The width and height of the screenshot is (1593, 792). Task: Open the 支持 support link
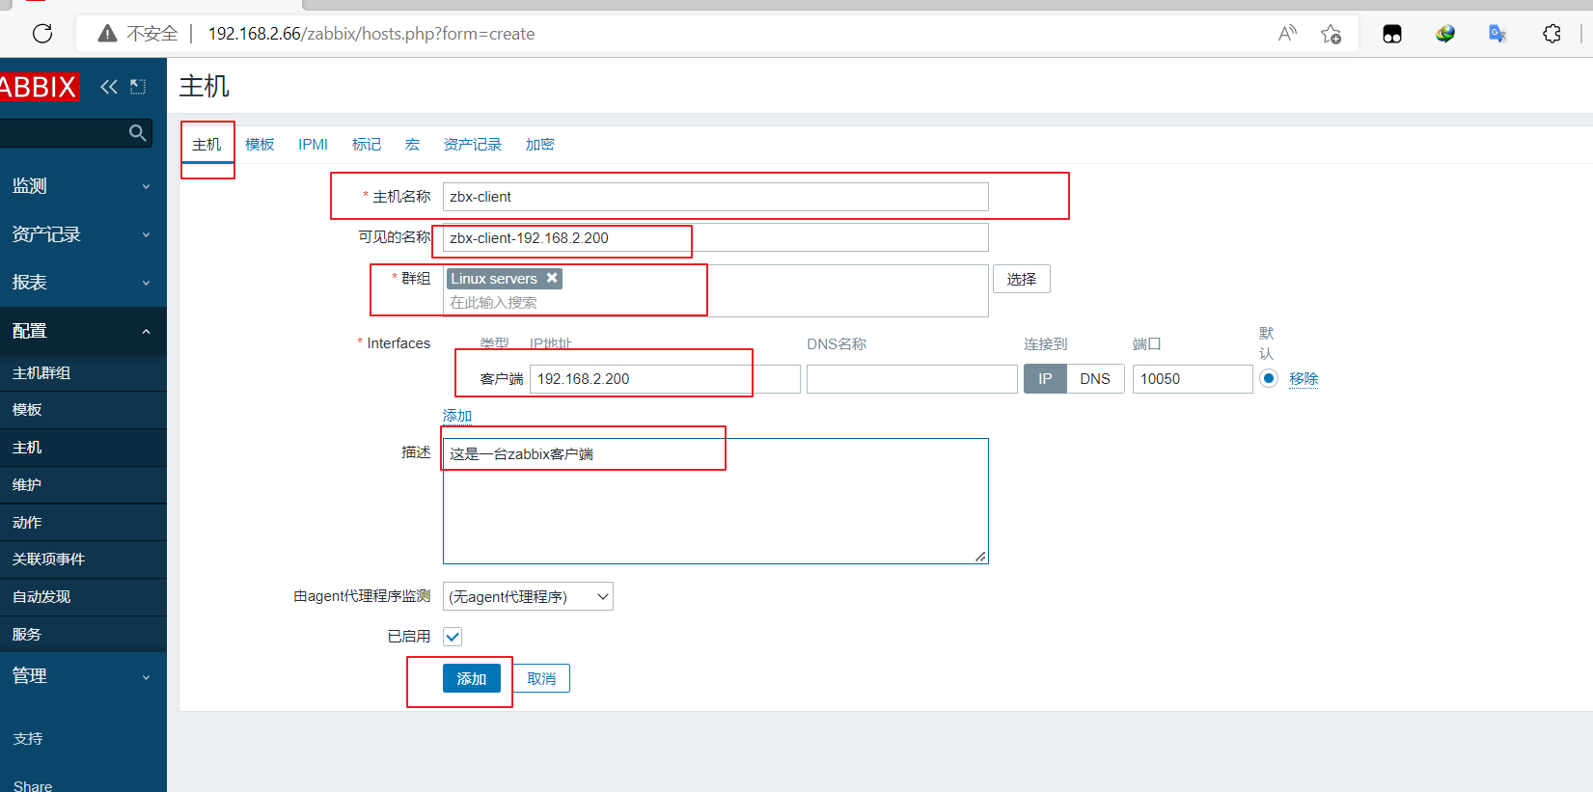tap(28, 739)
